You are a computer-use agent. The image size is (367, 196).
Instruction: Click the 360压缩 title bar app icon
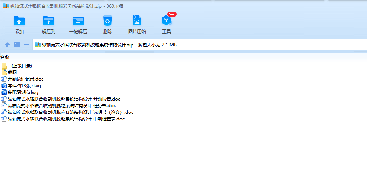click(x=6, y=6)
